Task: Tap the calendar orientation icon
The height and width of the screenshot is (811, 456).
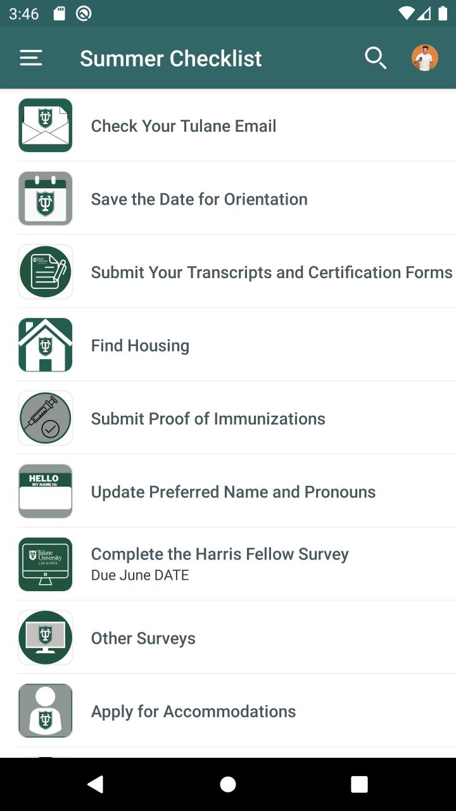Action: coord(45,198)
